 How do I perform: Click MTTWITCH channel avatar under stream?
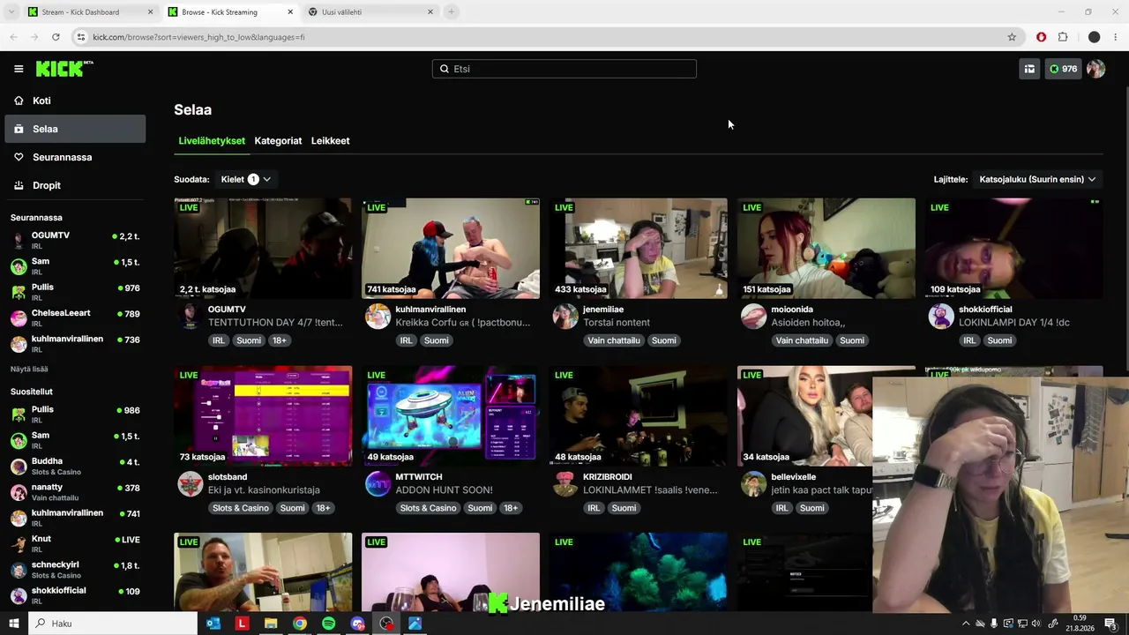[378, 483]
